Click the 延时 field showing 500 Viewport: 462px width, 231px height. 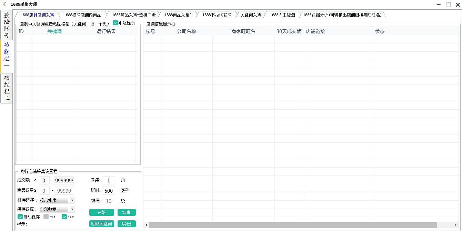coord(109,191)
